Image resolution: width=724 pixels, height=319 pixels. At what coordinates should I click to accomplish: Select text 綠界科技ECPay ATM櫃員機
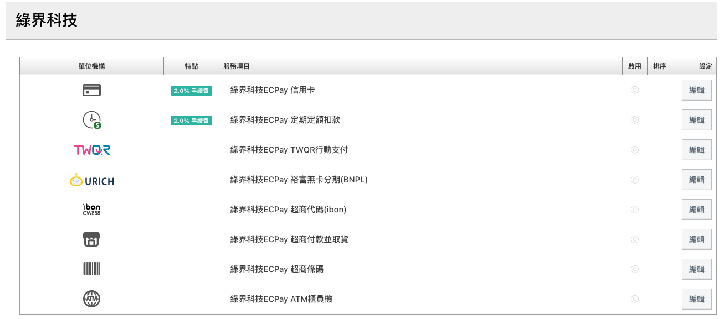(281, 299)
